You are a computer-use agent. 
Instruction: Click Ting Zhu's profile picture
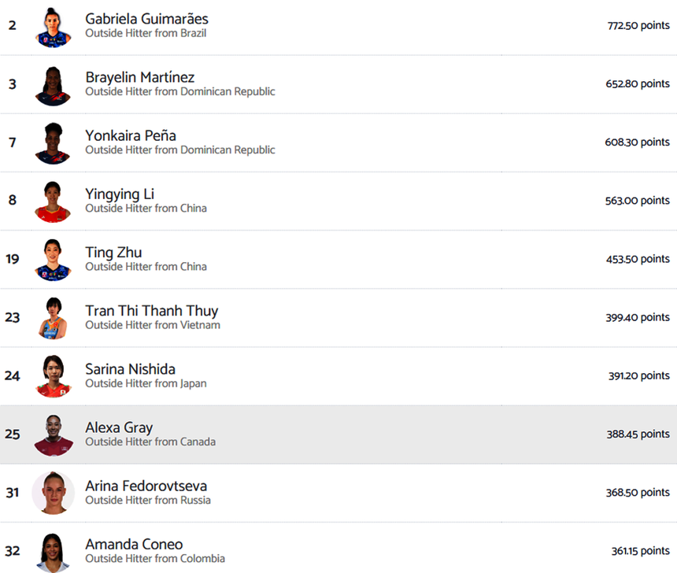53,259
